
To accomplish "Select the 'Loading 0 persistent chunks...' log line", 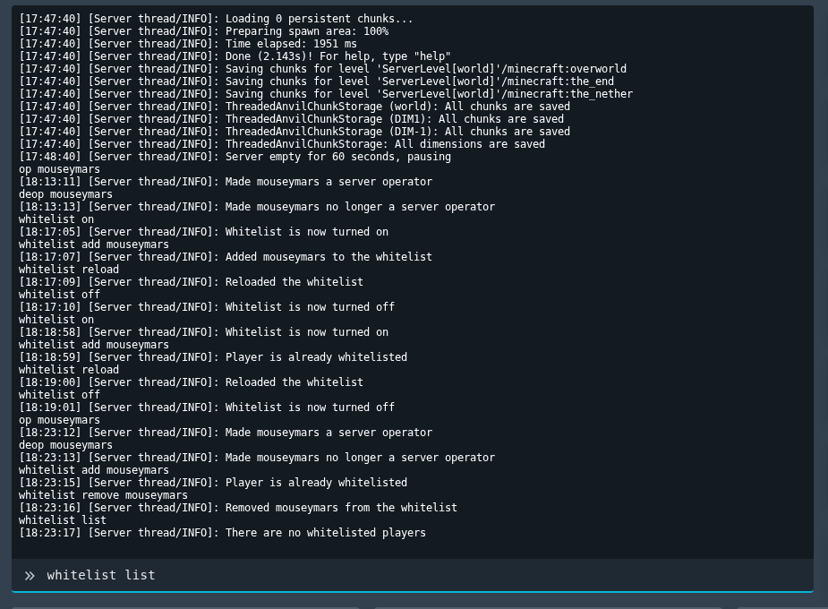I will click(x=216, y=19).
